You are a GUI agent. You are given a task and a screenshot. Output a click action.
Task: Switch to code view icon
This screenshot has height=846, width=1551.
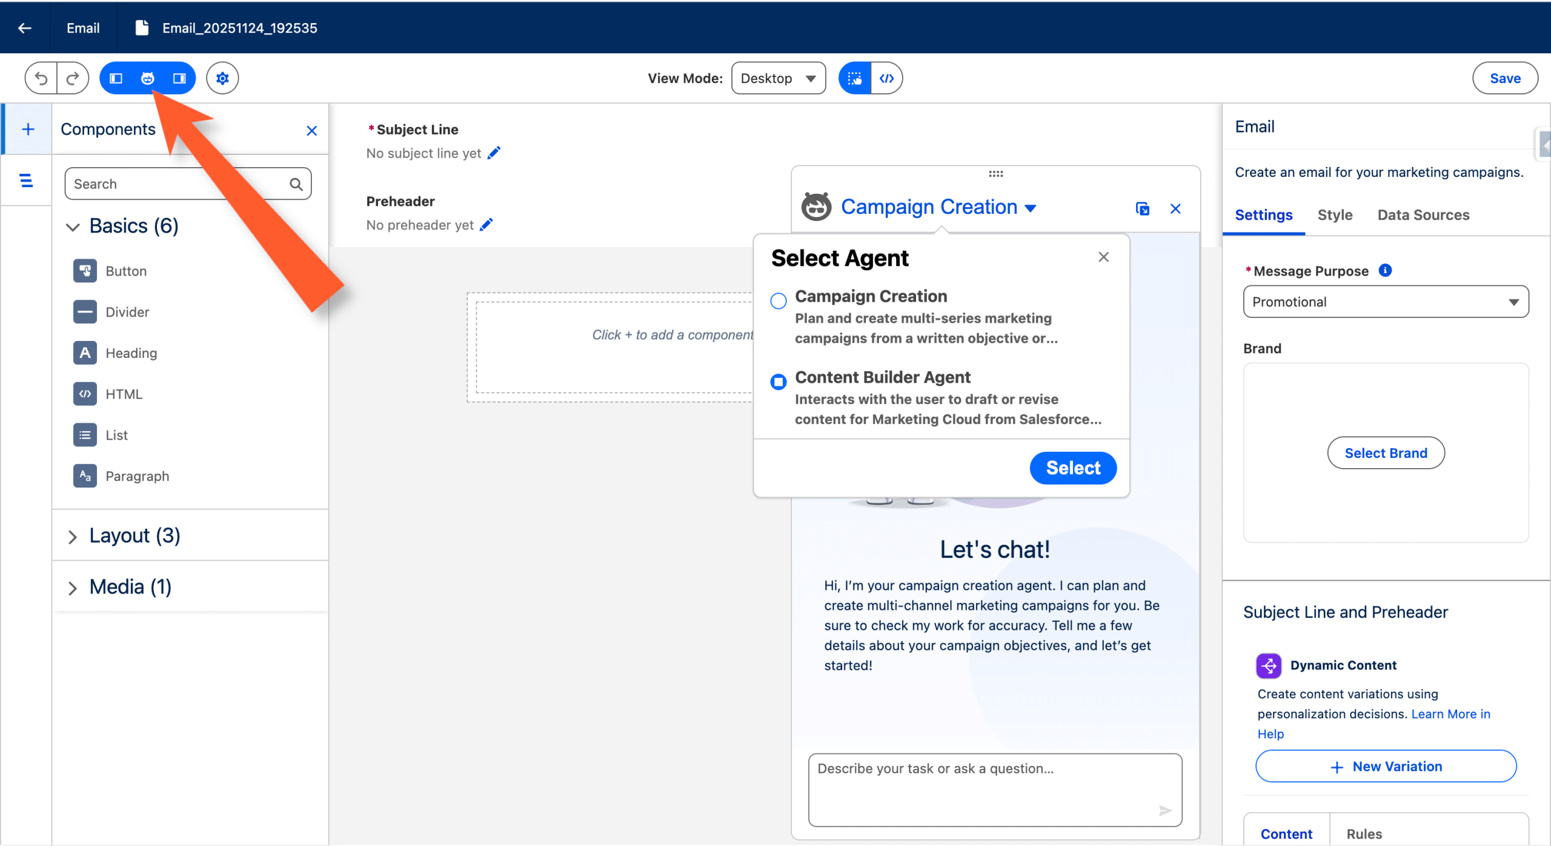tap(886, 78)
